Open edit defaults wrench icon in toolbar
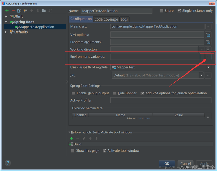Image resolution: width=217 pixels, height=171 pixels. (x=25, y=11)
